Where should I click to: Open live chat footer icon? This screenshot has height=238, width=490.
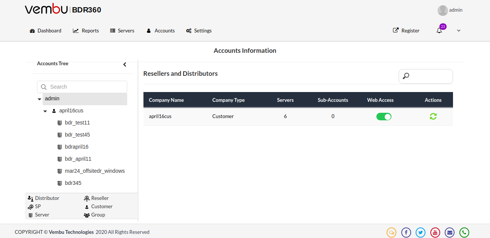pyautogui.click(x=391, y=232)
